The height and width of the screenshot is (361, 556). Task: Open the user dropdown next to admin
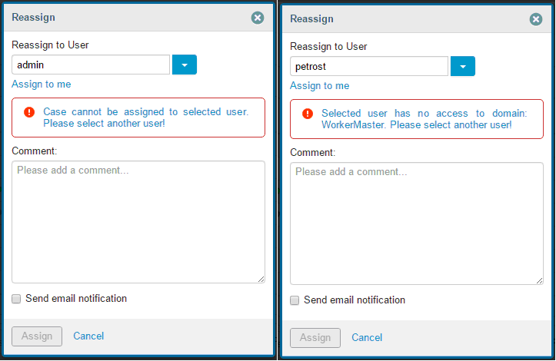[x=185, y=65]
